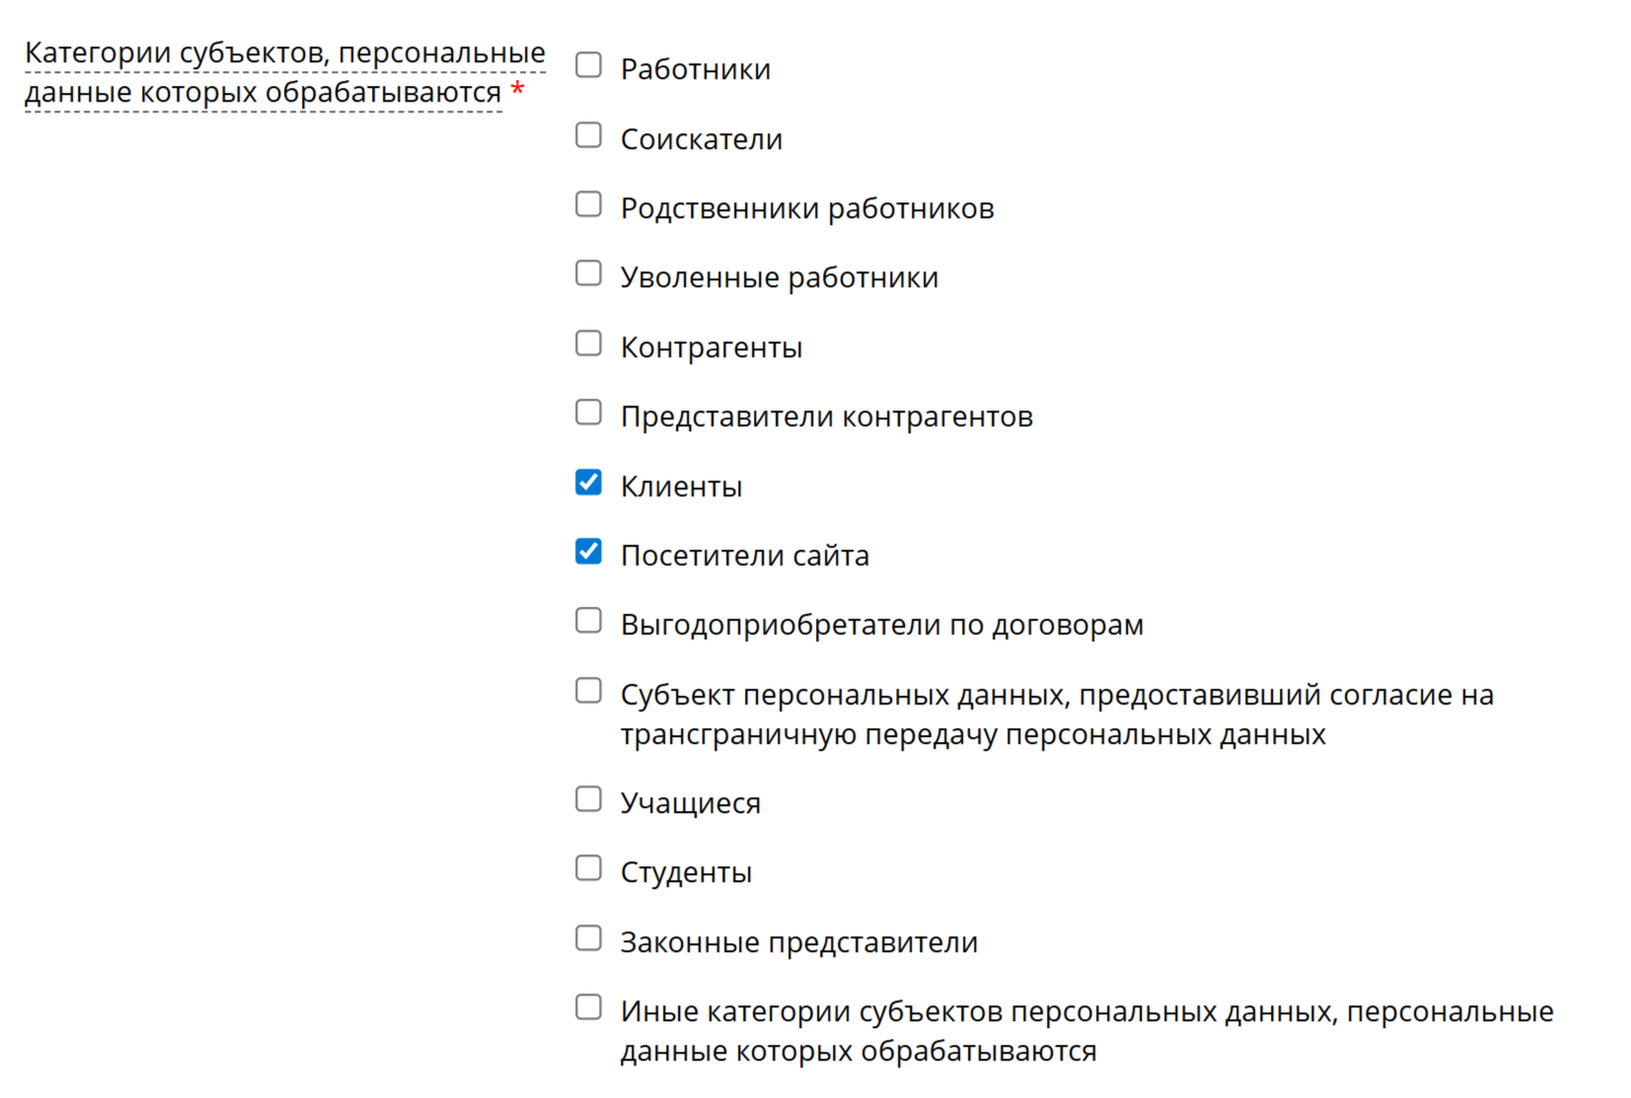This screenshot has height=1098, width=1631.
Task: Check the Работники checkbox
Action: click(588, 66)
